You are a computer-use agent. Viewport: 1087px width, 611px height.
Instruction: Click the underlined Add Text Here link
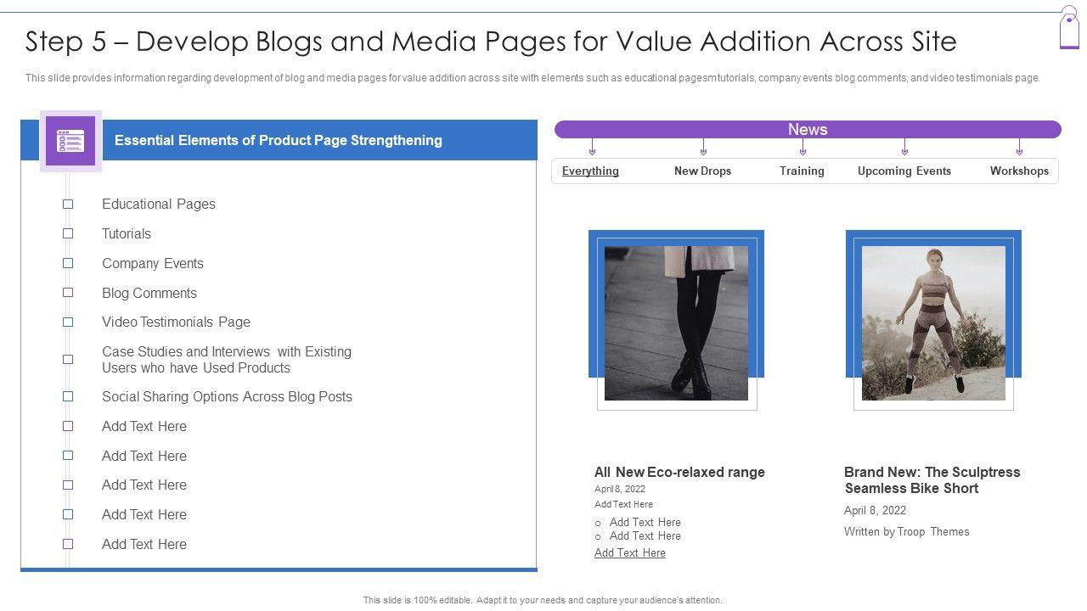click(629, 552)
